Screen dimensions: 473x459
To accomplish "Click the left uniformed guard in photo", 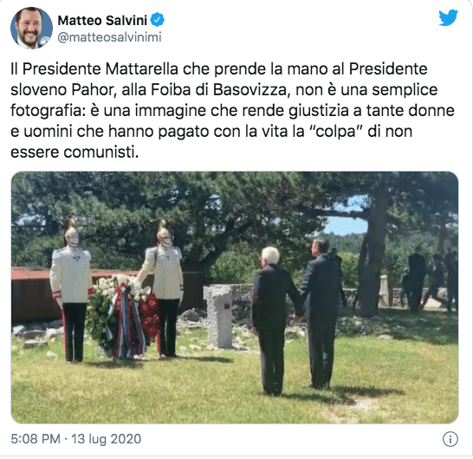I will 72,290.
